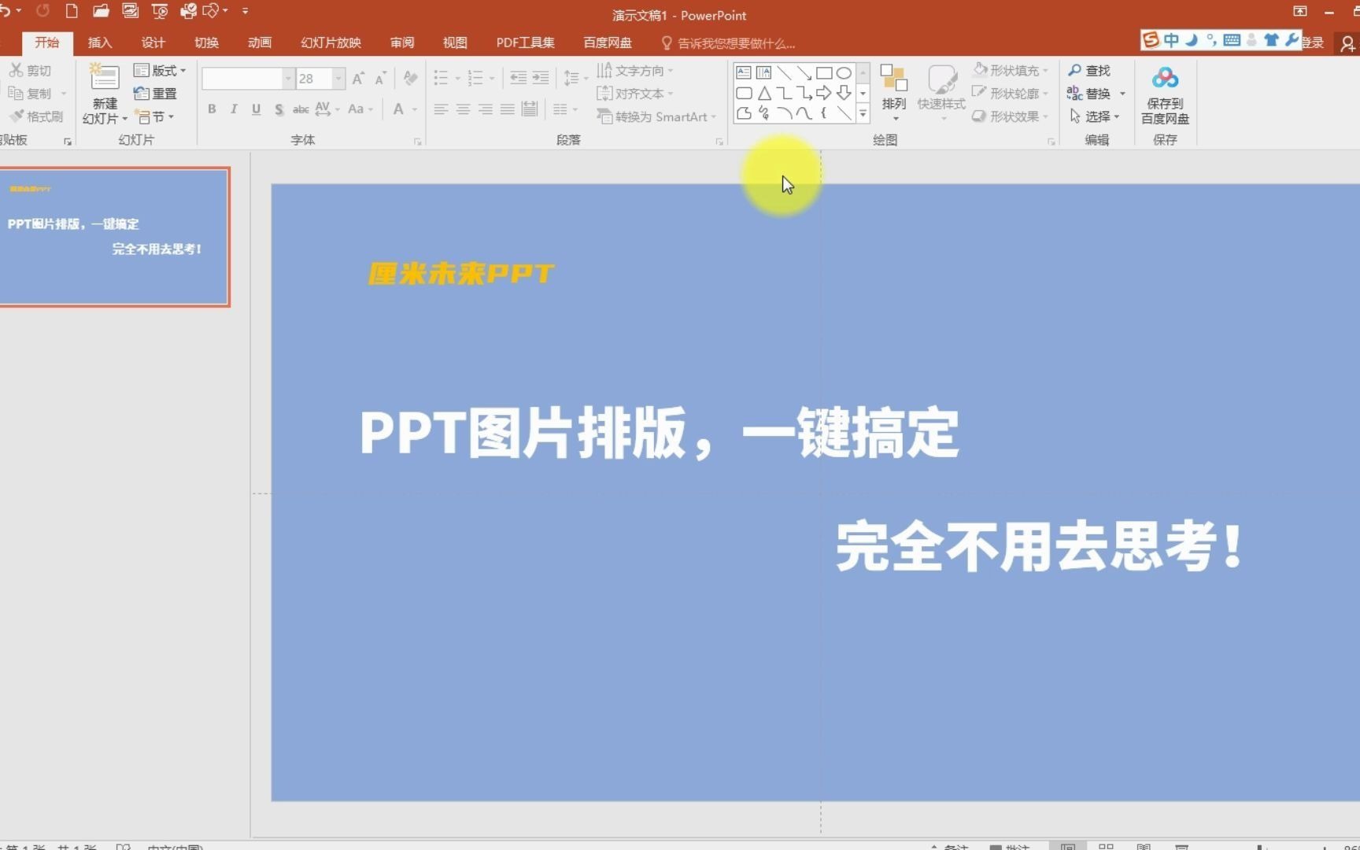Click the font name input box

(242, 78)
